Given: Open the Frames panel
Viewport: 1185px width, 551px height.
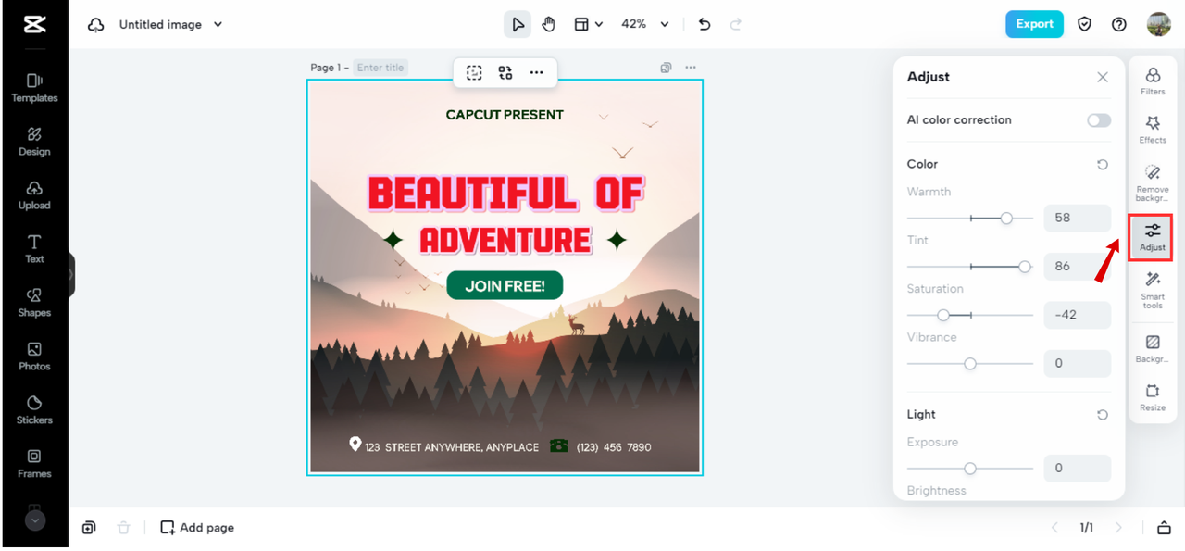Looking at the screenshot, I should click(34, 464).
